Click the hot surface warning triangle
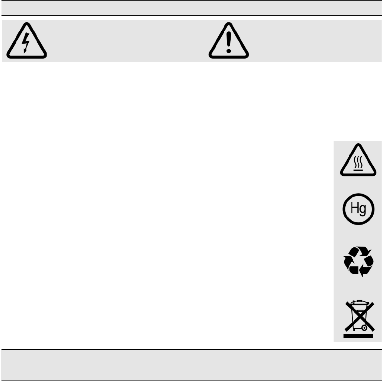 tap(358, 160)
